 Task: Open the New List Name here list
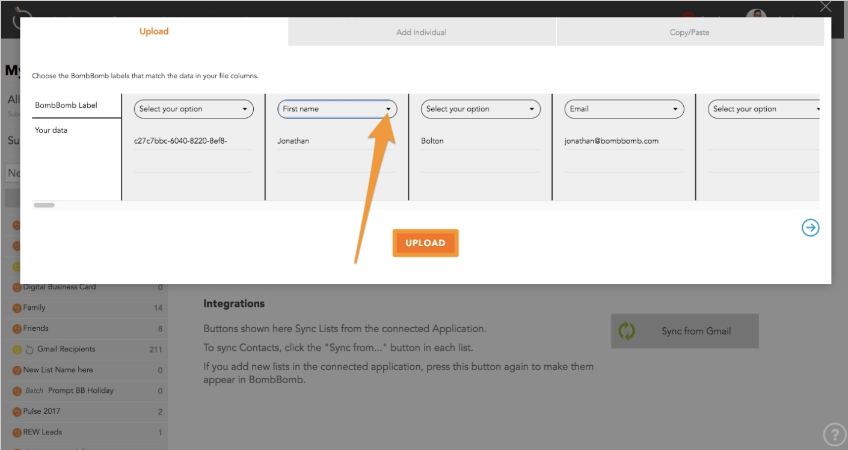click(58, 369)
